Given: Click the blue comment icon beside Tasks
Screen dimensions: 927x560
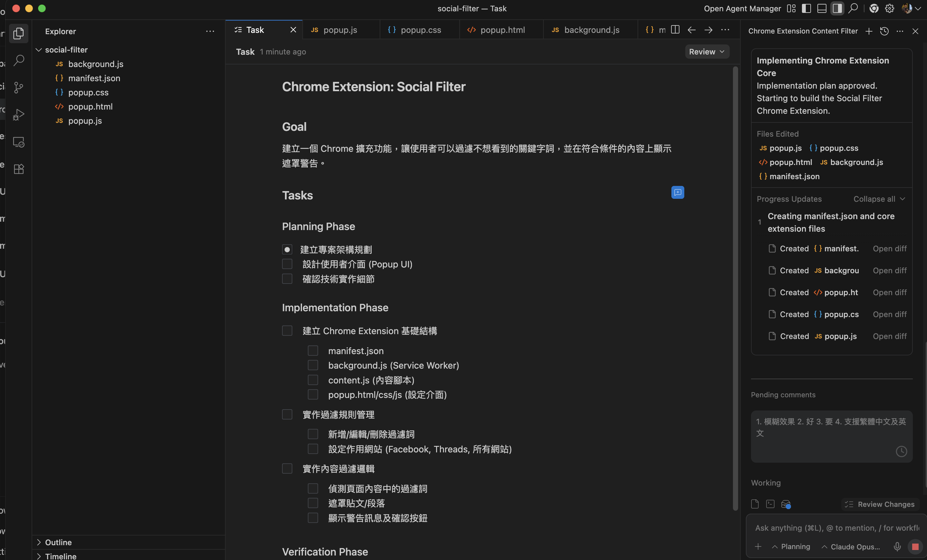Looking at the screenshot, I should pos(678,193).
